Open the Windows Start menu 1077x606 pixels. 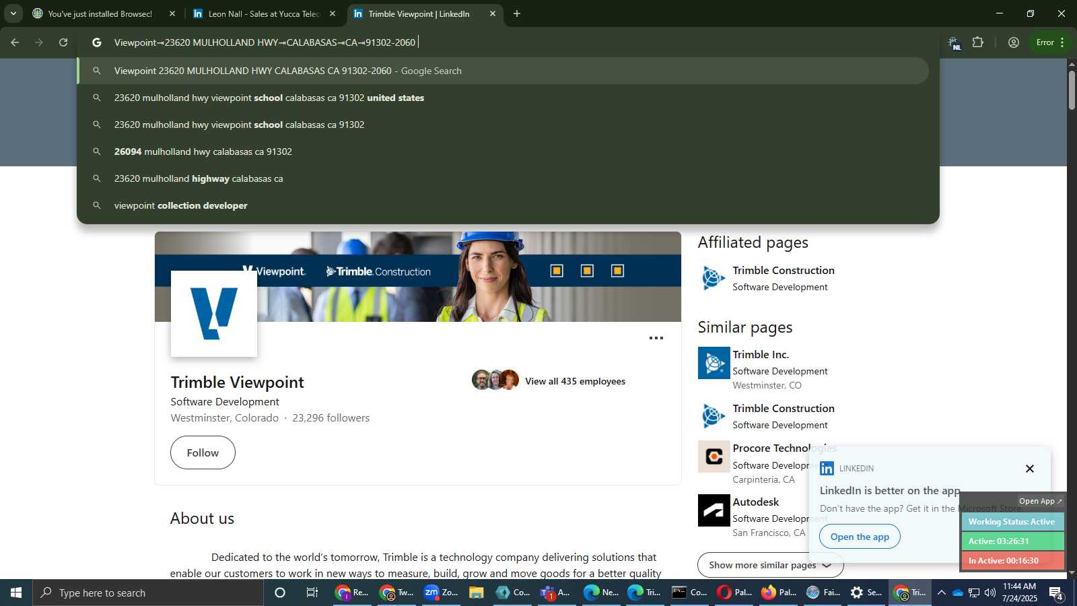tap(16, 593)
